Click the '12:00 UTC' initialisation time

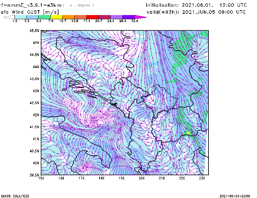tap(233, 5)
